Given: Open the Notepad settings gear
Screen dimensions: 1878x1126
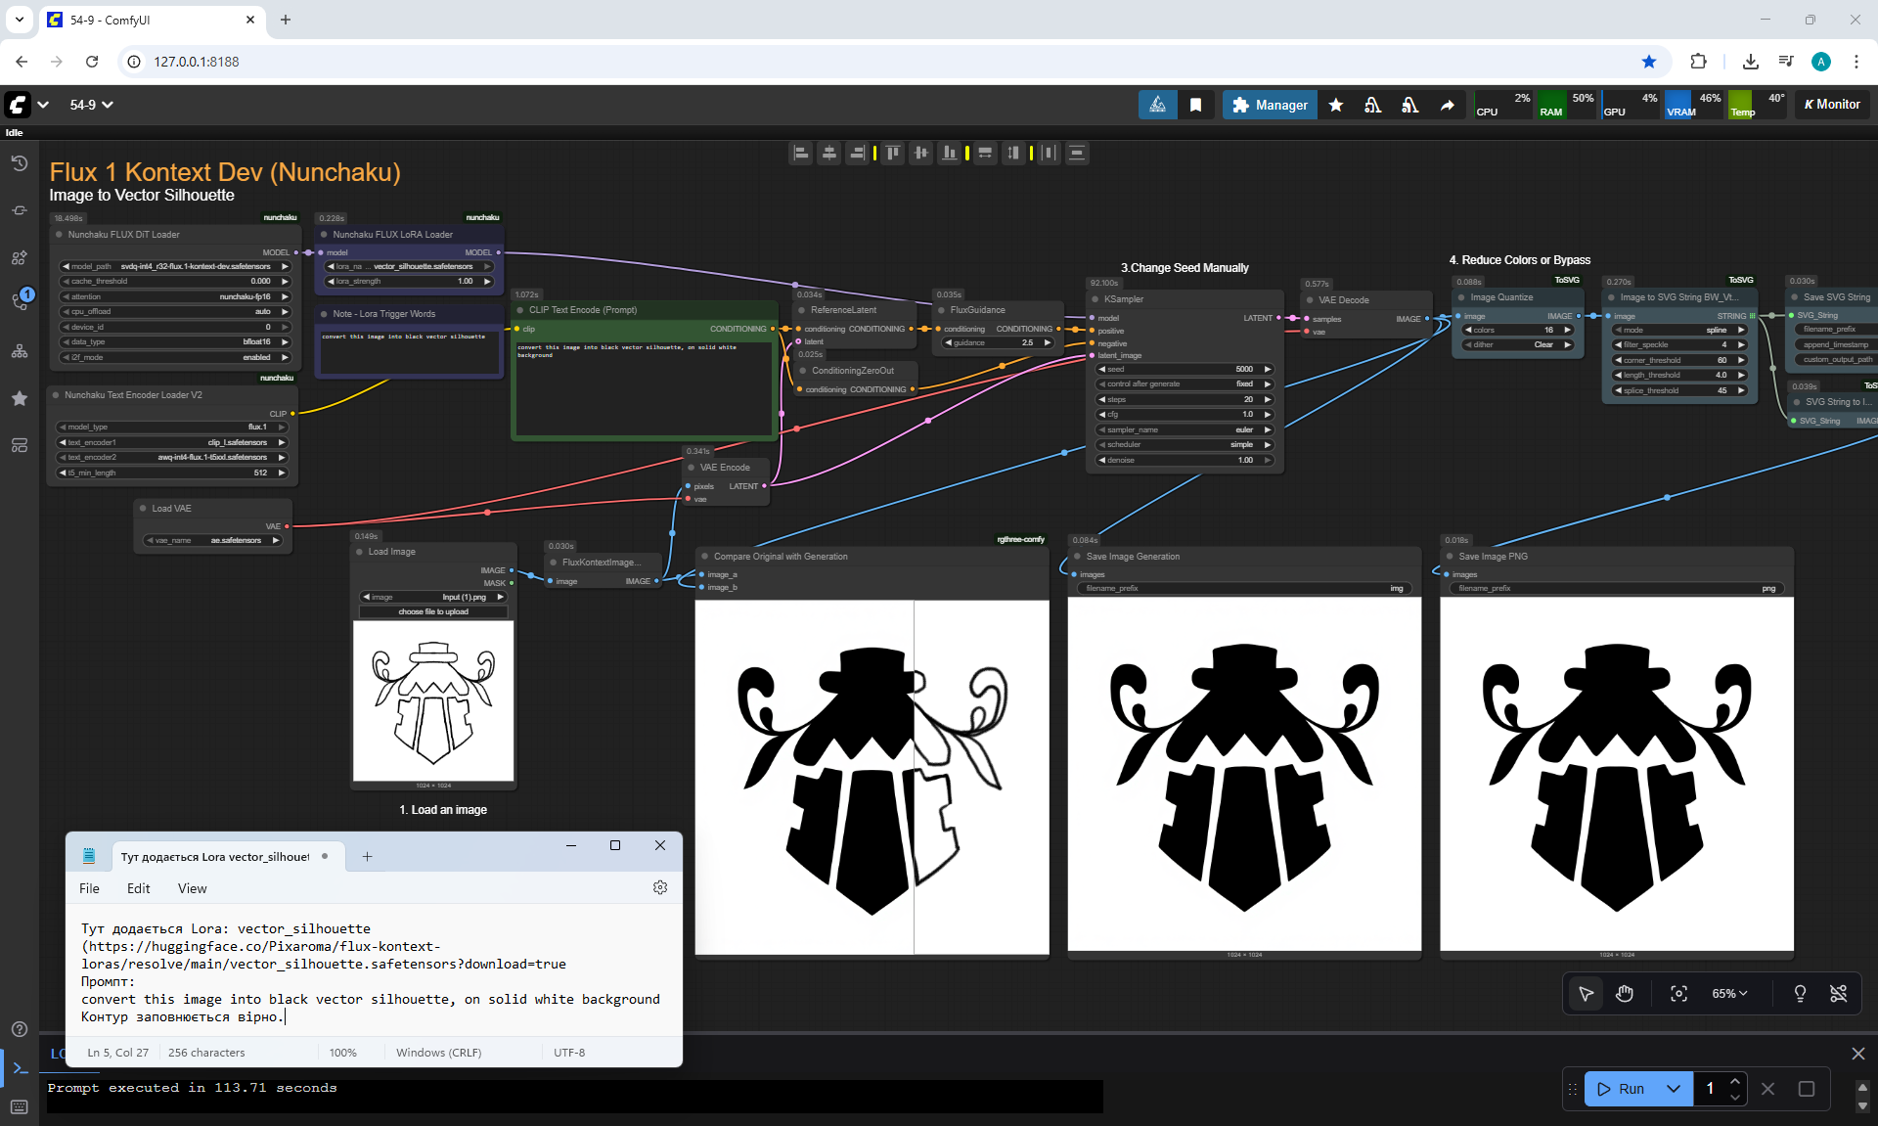Looking at the screenshot, I should coord(660,887).
